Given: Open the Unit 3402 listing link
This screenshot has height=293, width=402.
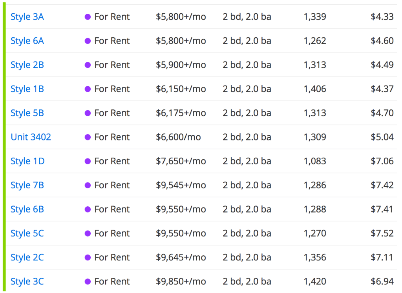Looking at the screenshot, I should [x=31, y=137].
